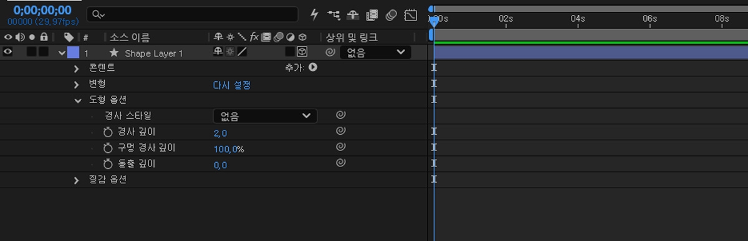Click the live update lightning bolt icon
748x241 pixels.
[314, 14]
